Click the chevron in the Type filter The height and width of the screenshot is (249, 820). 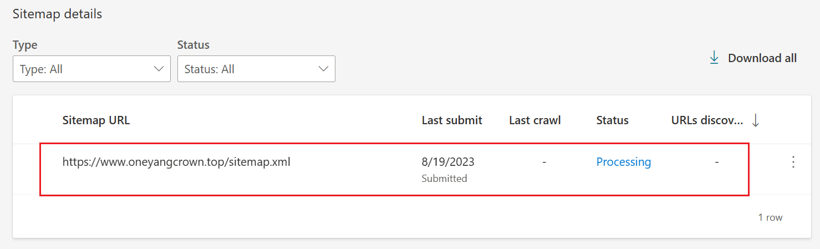click(x=158, y=69)
